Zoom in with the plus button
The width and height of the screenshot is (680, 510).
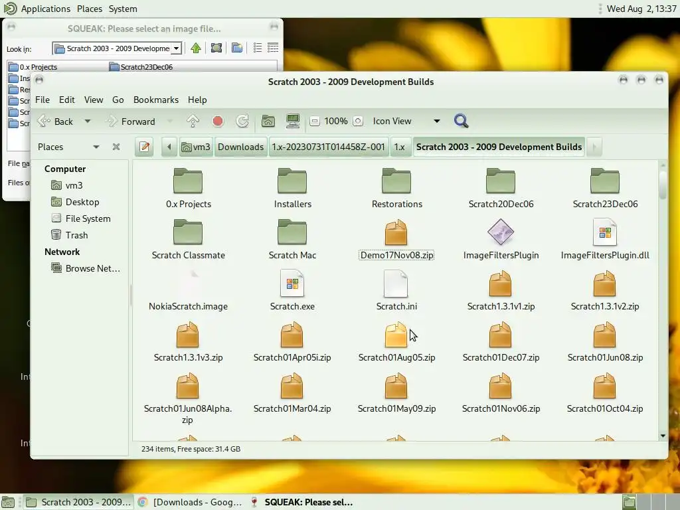[x=358, y=122]
